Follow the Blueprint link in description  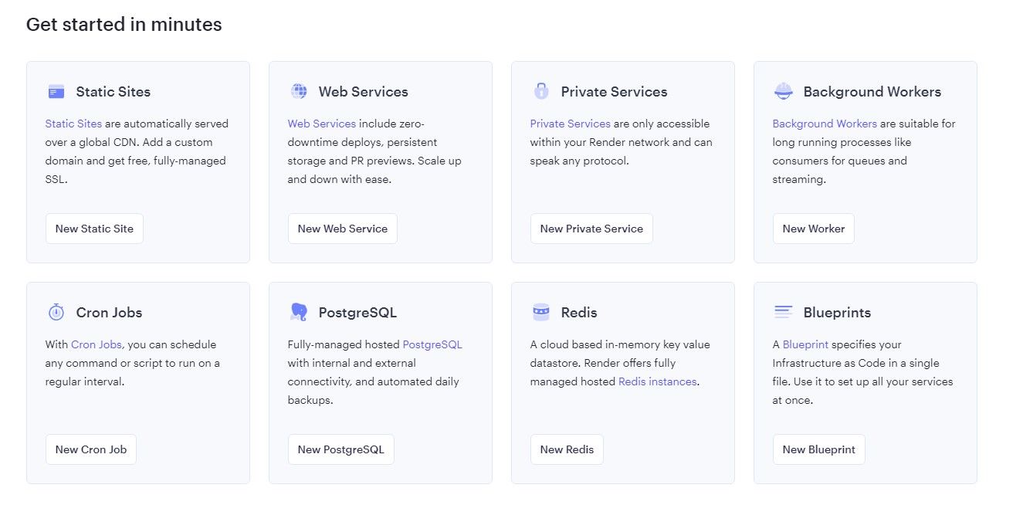point(805,344)
